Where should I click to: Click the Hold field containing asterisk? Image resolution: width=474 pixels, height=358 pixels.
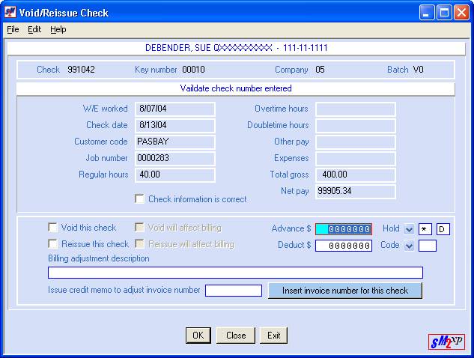[x=425, y=229]
